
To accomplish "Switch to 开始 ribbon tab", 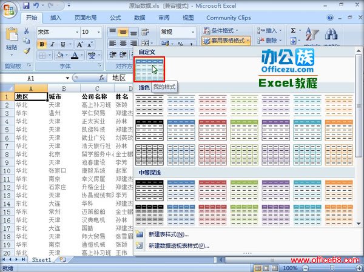I will coord(32,18).
